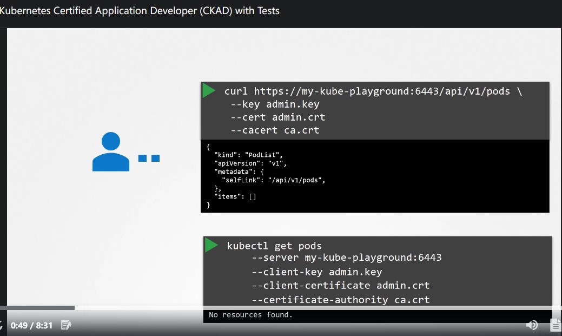Open the add note icon beside the timestamp
This screenshot has height=336, width=562.
(x=66, y=325)
